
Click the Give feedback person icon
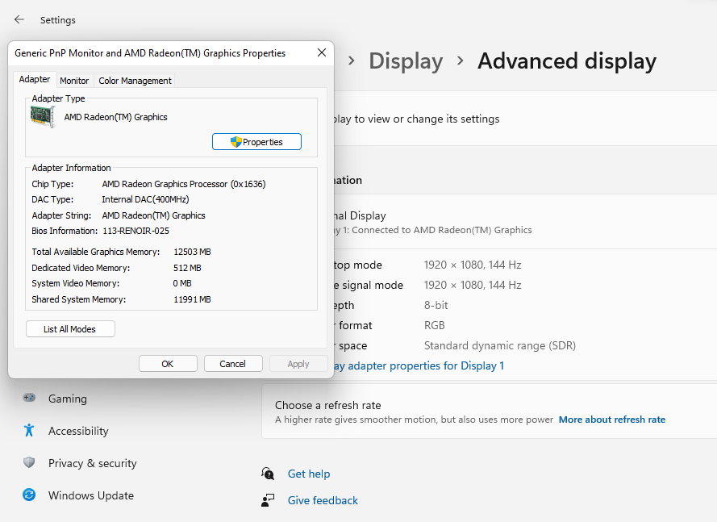click(x=268, y=500)
